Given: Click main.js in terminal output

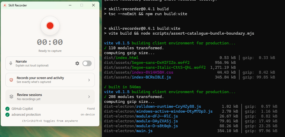Looking at the screenshot, I should coord(144,131).
